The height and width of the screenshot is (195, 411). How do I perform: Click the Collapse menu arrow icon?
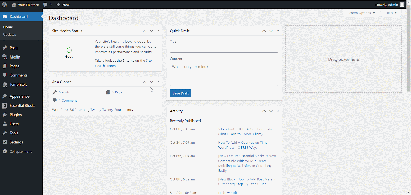click(5, 151)
